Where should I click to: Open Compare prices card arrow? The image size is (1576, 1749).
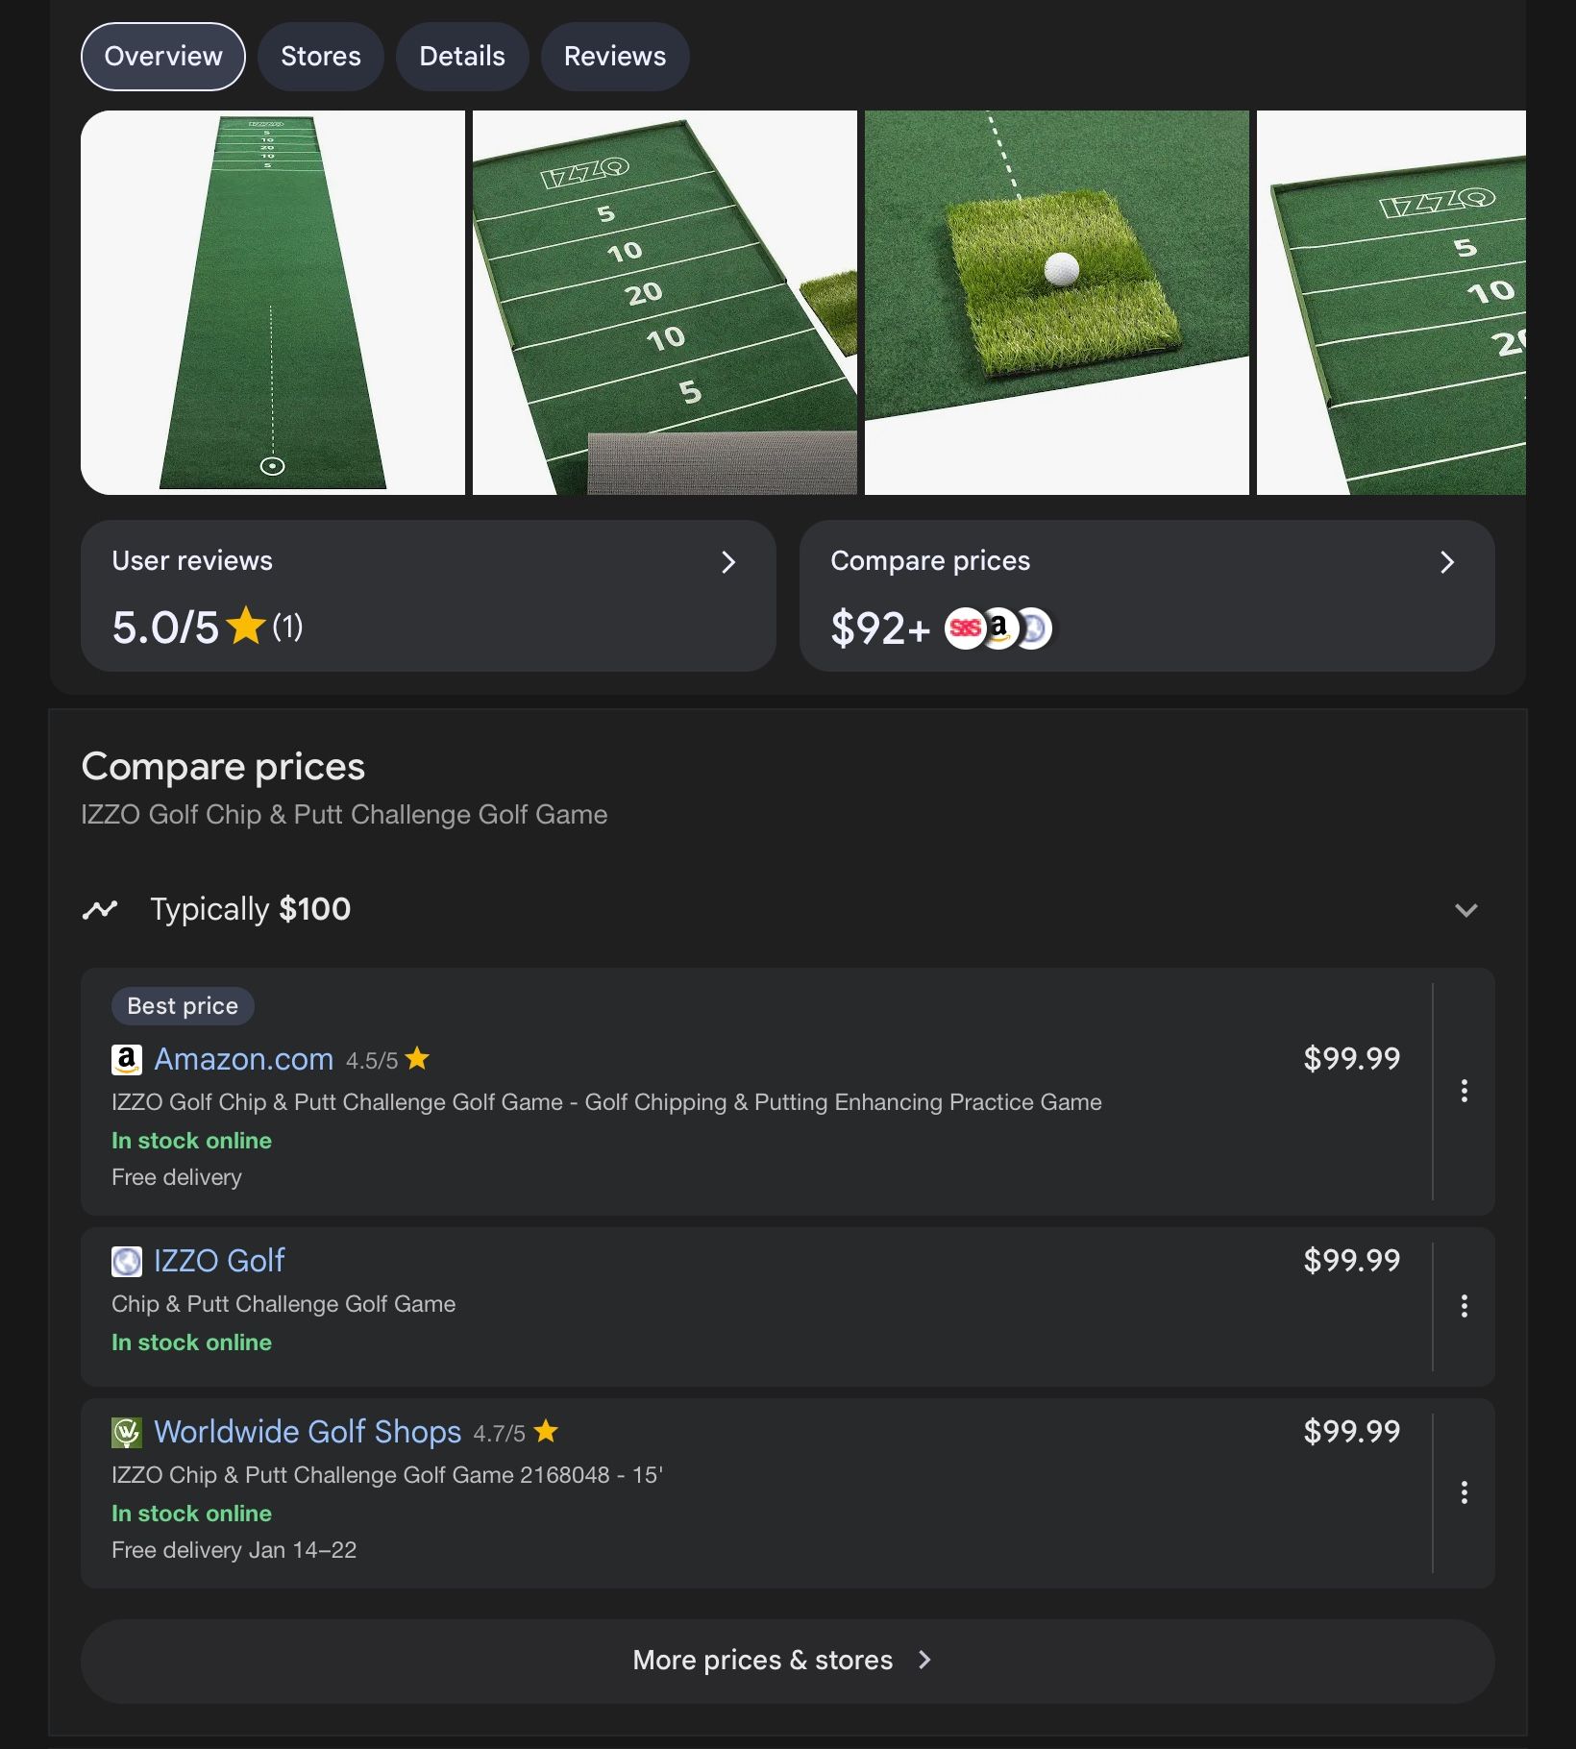pyautogui.click(x=1447, y=562)
